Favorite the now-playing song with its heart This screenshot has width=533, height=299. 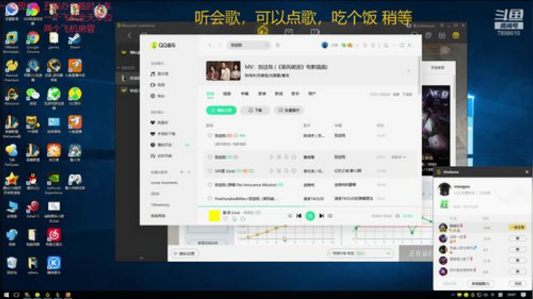click(225, 219)
